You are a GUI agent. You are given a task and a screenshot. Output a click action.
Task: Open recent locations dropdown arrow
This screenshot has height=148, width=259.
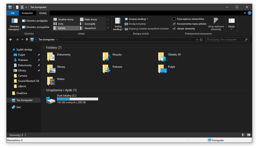coord(22,40)
